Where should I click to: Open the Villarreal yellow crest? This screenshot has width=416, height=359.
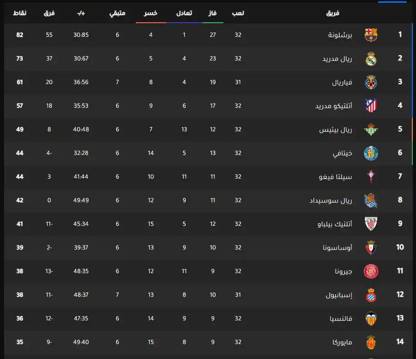click(371, 82)
